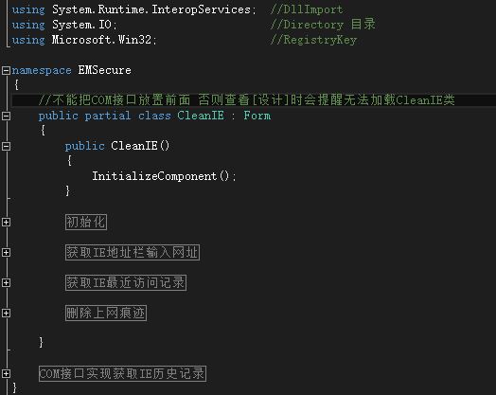496x395 pixels.
Task: Expand the 获取IE最近访问记录 region
Action: (x=6, y=283)
